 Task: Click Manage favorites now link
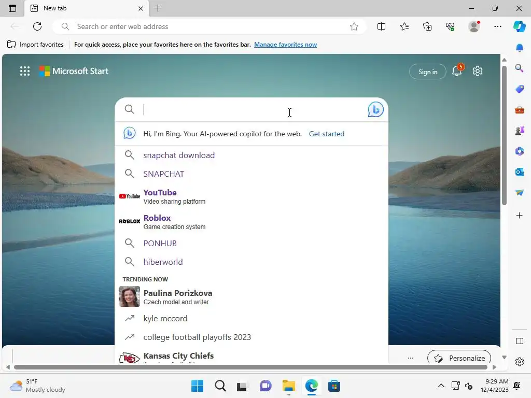pos(286,45)
